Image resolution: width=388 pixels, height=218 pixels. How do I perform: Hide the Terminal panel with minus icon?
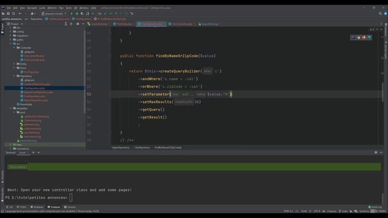[x=381, y=153]
